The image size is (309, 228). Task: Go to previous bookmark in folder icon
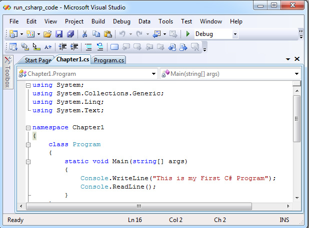pos(149,47)
